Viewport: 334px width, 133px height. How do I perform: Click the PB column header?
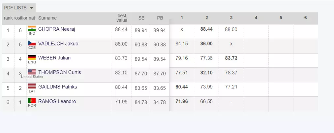(x=160, y=18)
